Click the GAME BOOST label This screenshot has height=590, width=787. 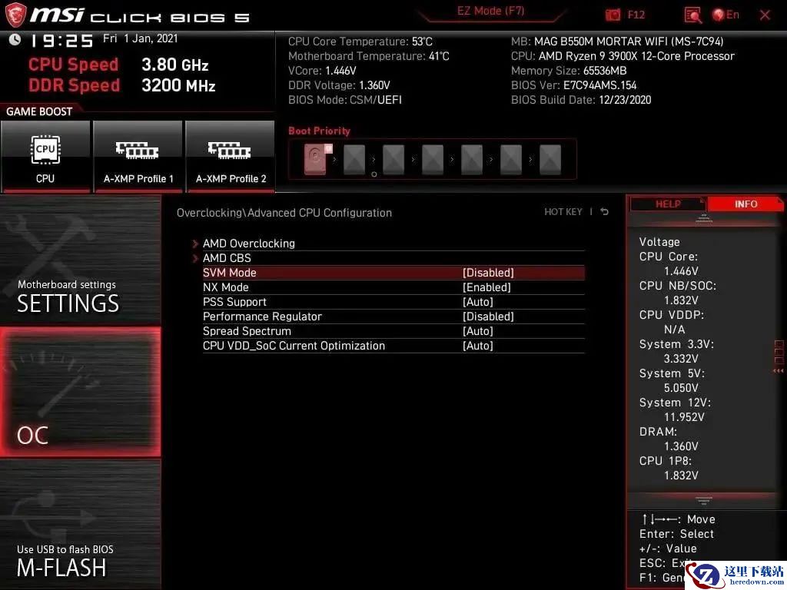(39, 111)
